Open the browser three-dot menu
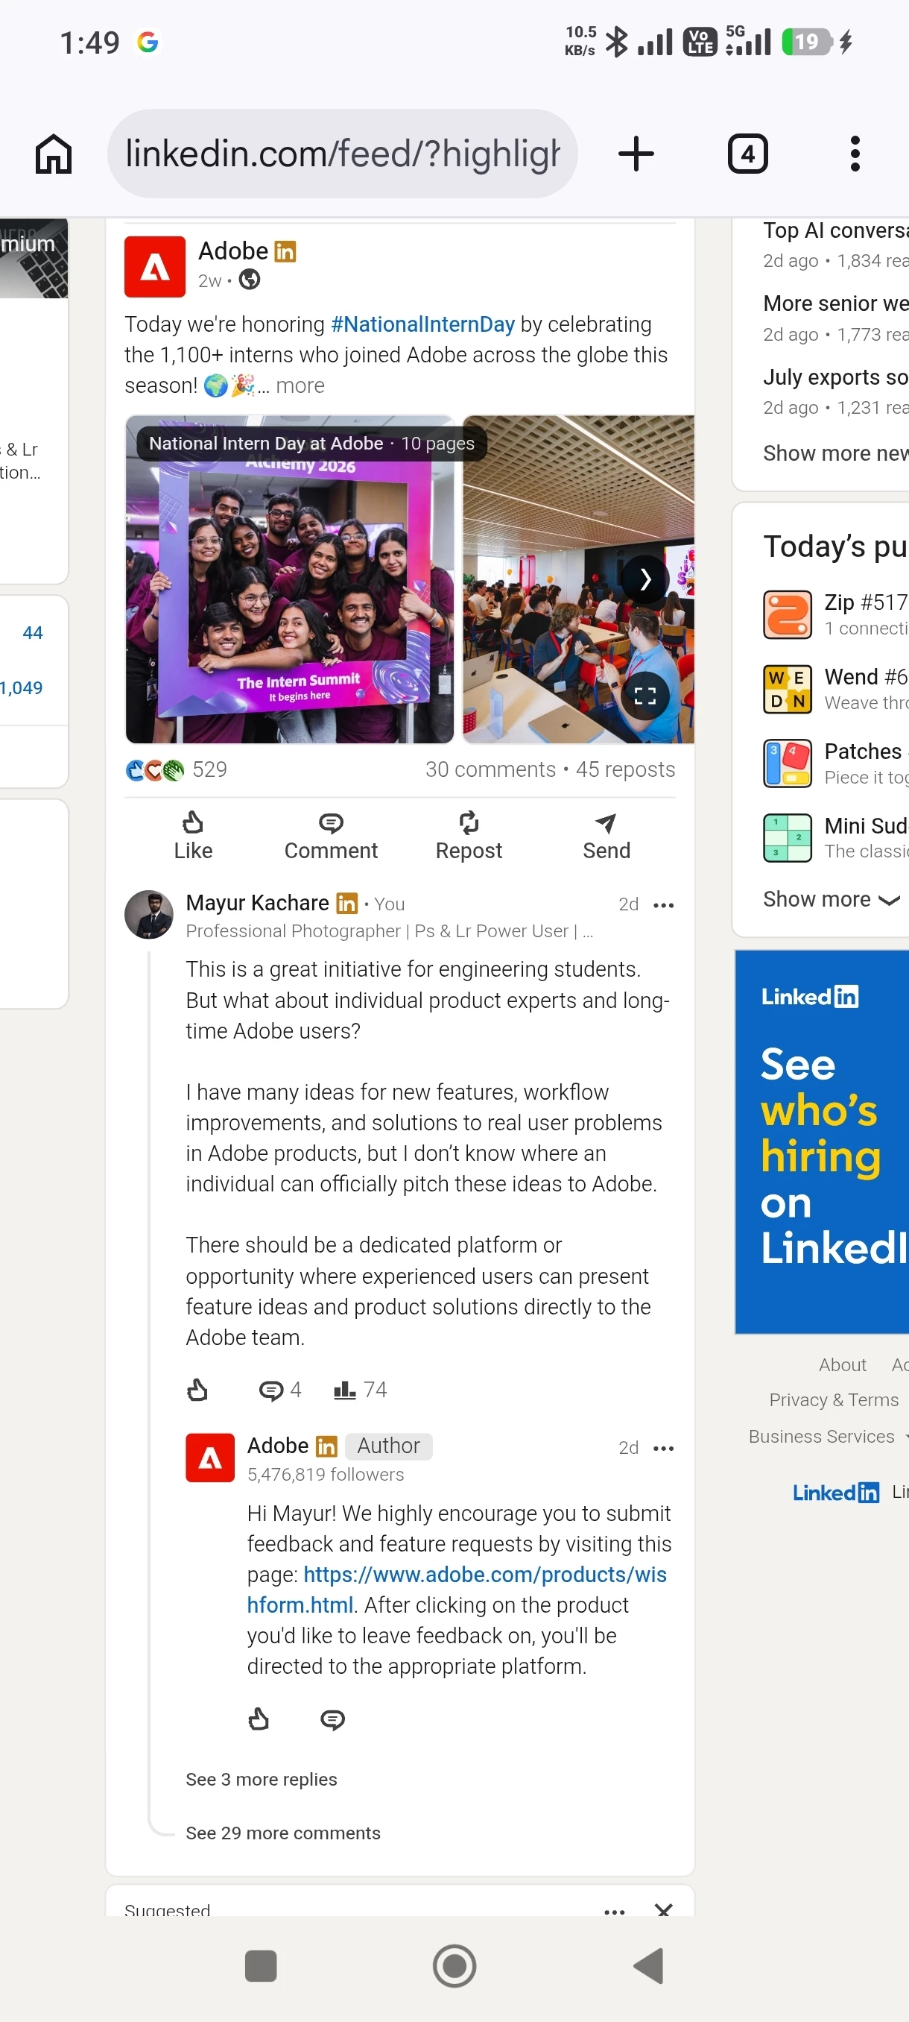The width and height of the screenshot is (909, 2022). [x=855, y=153]
